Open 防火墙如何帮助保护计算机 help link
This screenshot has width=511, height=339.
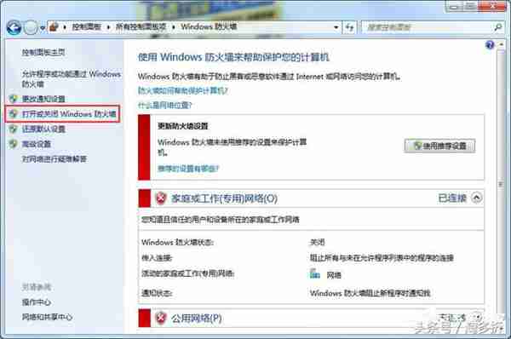[183, 90]
